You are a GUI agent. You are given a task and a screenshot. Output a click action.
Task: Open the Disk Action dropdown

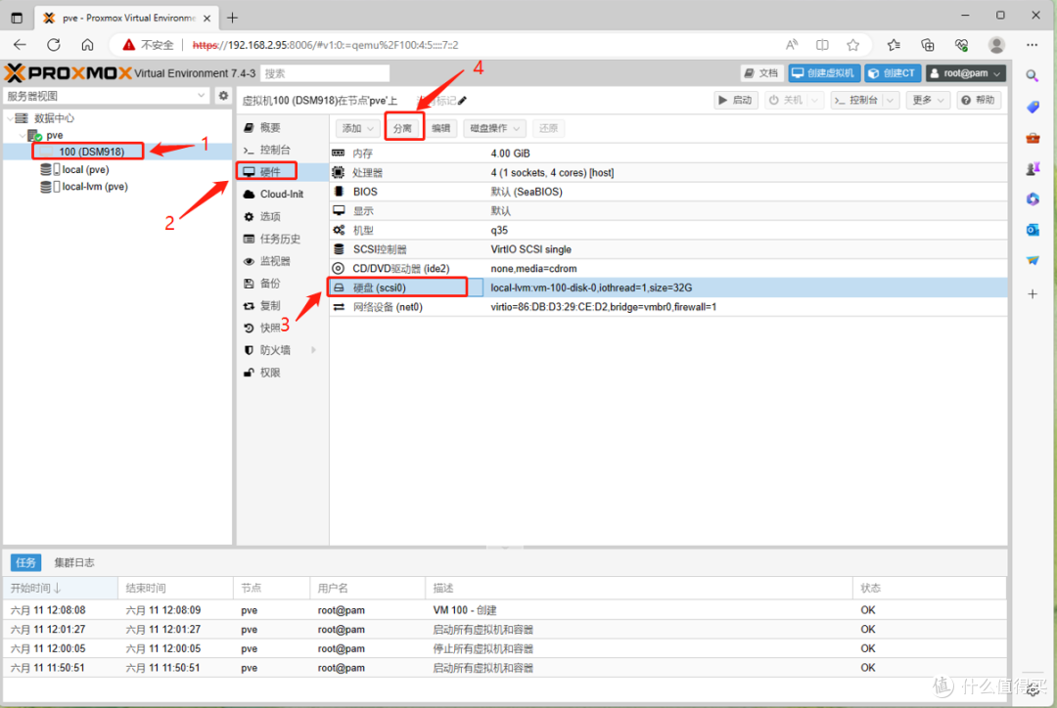pyautogui.click(x=495, y=128)
